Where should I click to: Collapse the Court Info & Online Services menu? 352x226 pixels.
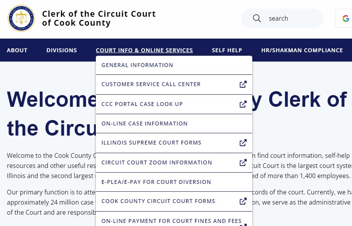(x=144, y=50)
